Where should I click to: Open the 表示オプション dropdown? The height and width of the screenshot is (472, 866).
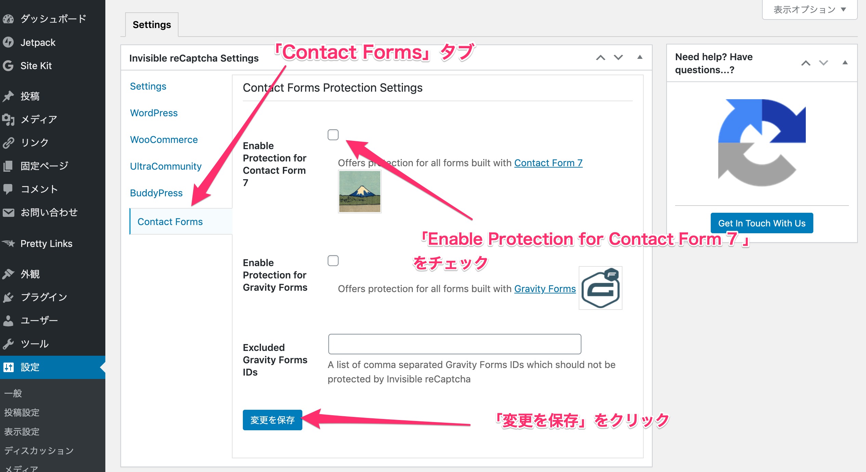(x=810, y=10)
